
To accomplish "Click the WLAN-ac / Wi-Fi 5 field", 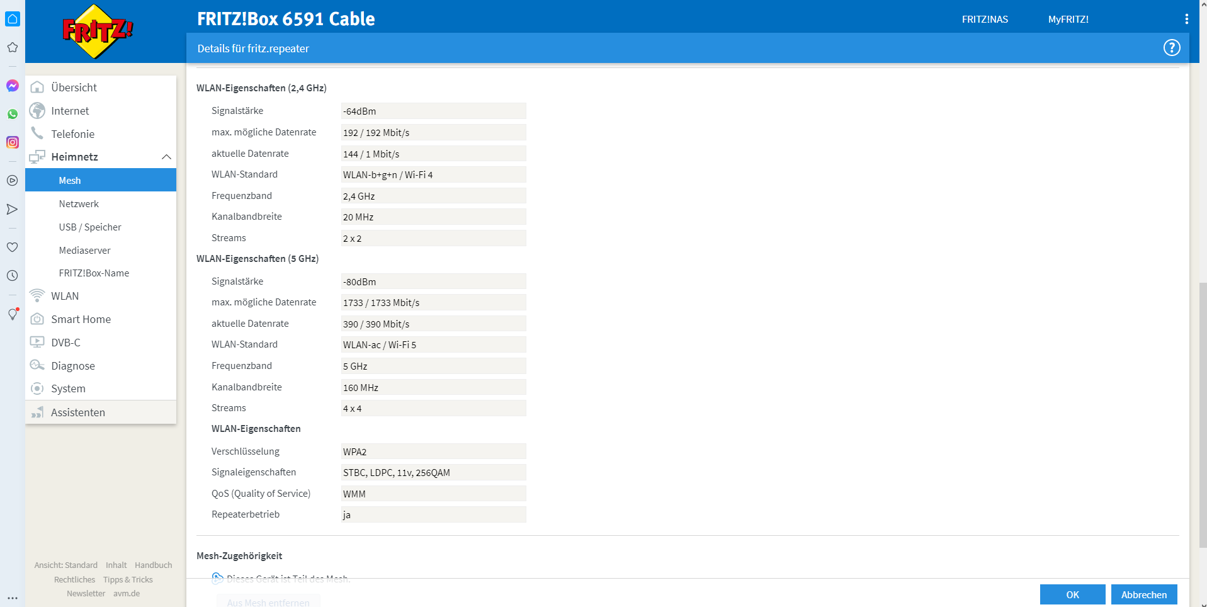I will pos(433,344).
